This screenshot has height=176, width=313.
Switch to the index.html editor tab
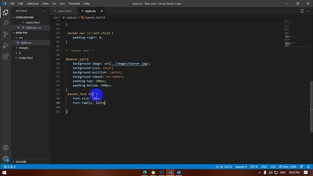point(64,11)
